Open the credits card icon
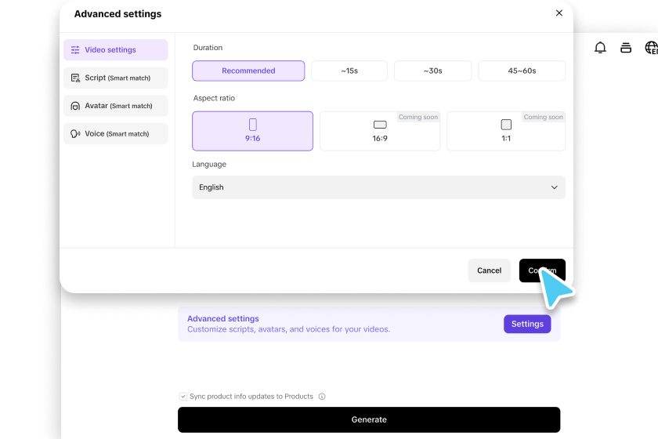Screen dimensions: 658x439 [x=626, y=48]
